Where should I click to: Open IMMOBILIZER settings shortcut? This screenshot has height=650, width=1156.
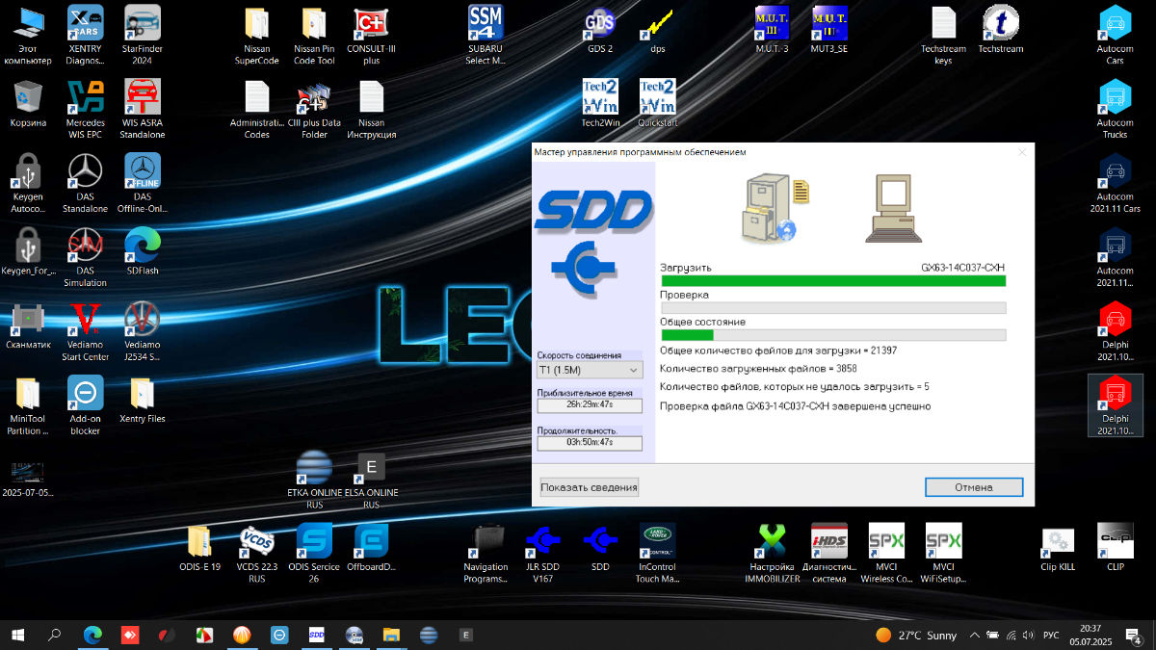(772, 553)
